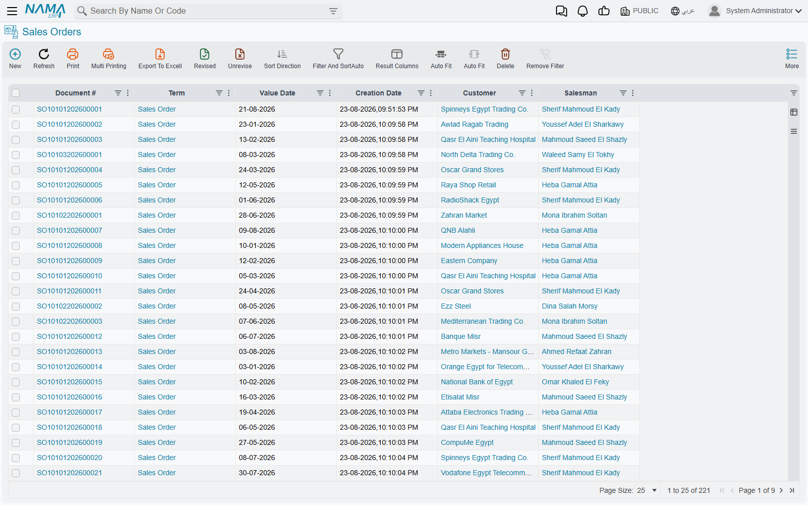Sort by the Document # header
The width and height of the screenshot is (808, 505).
[x=76, y=93]
